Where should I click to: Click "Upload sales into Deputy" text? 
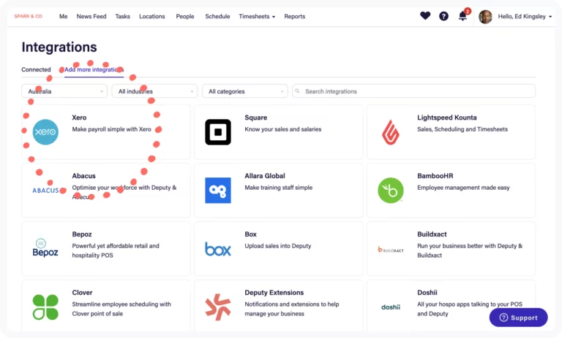(x=278, y=246)
